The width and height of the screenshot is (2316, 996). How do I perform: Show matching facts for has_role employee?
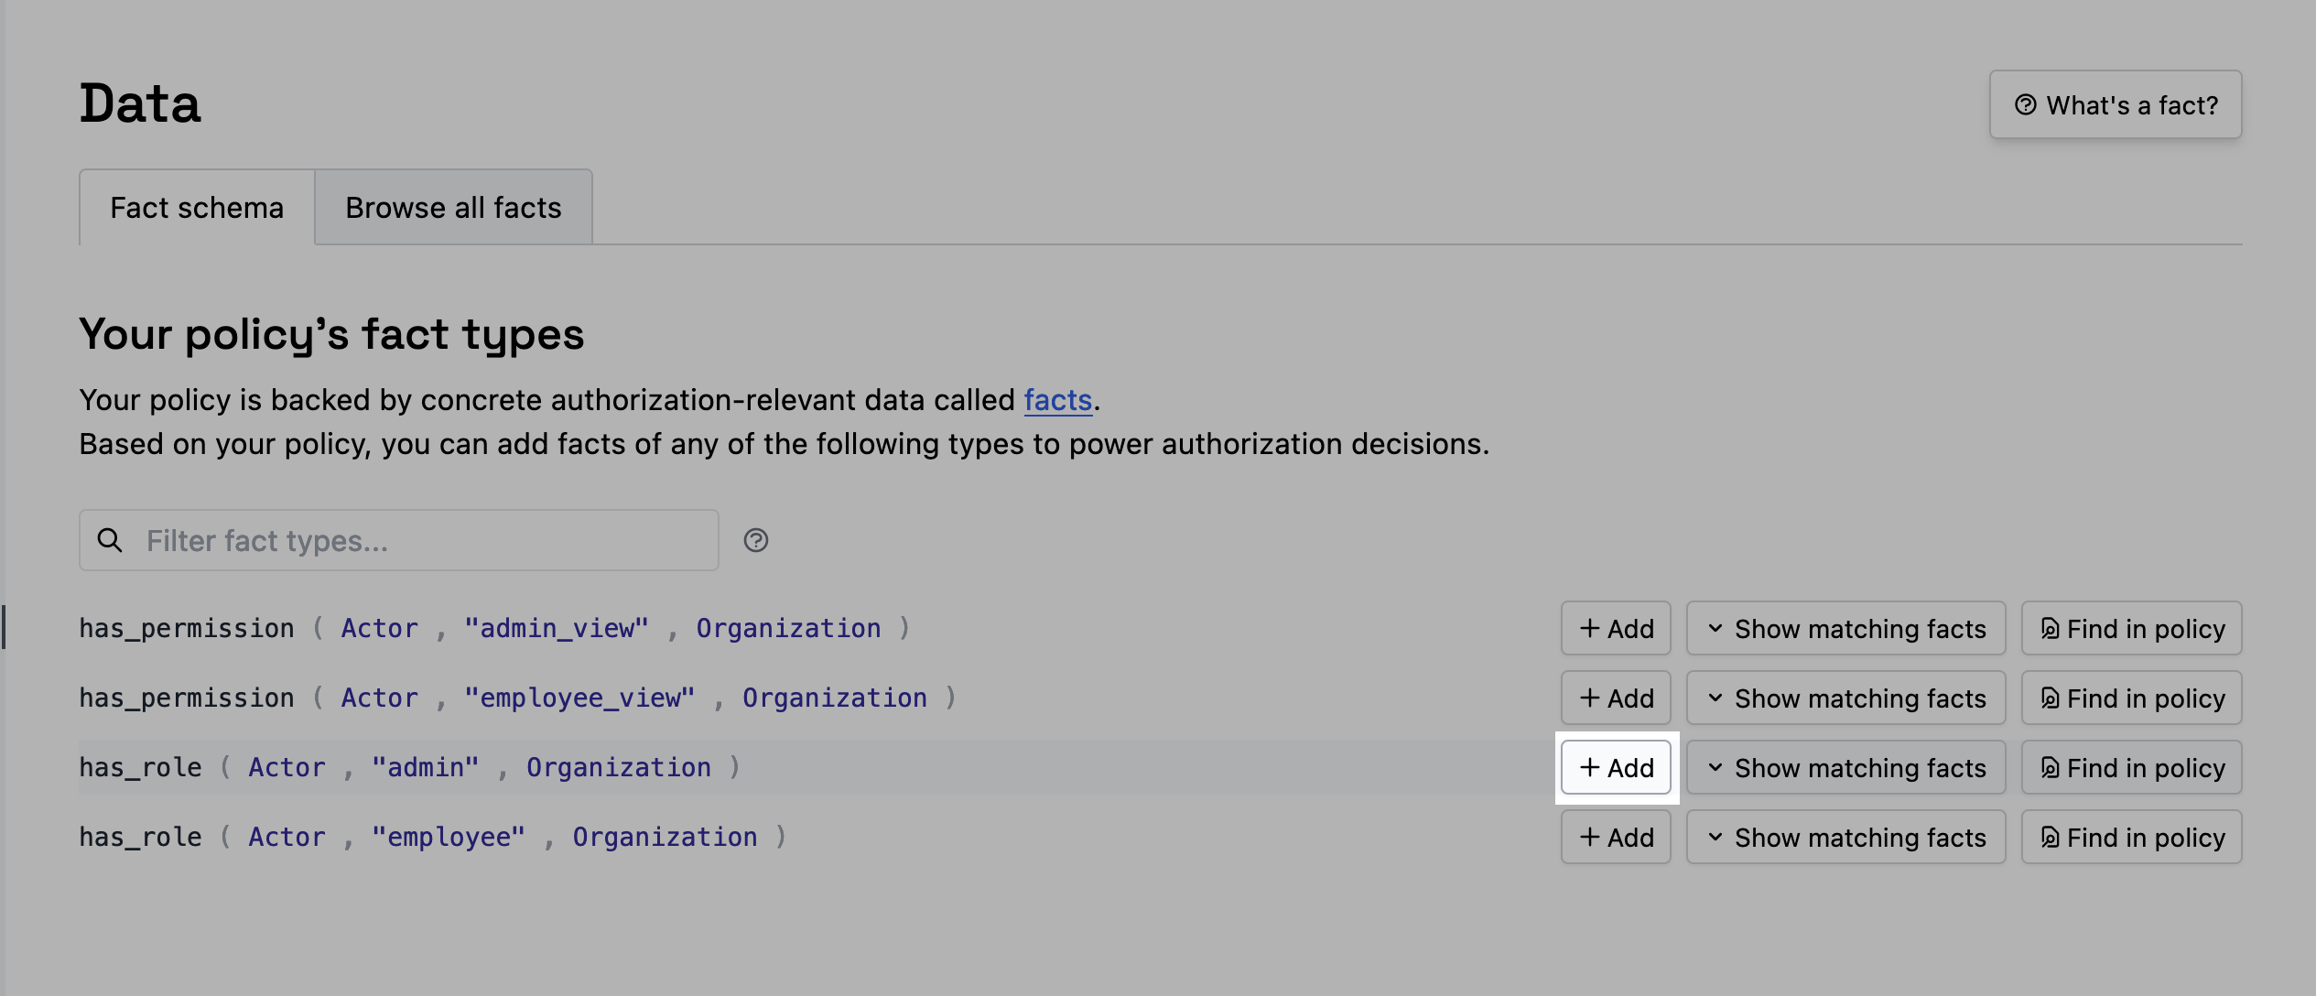point(1845,837)
